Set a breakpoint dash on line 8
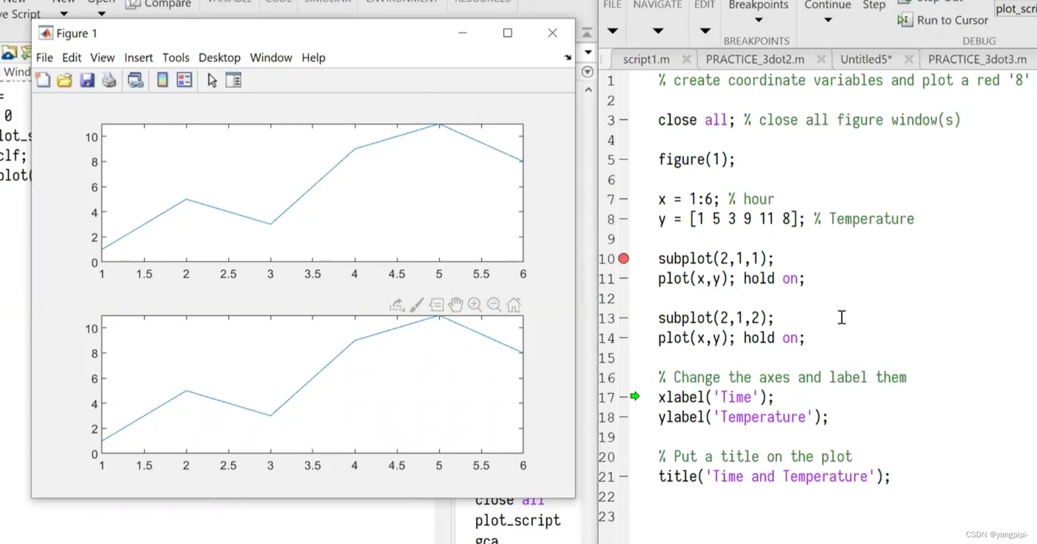The height and width of the screenshot is (544, 1037). 624,219
